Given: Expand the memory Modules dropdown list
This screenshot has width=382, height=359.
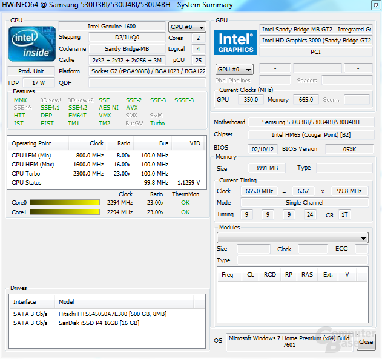Looking at the screenshot, I should 292,238.
